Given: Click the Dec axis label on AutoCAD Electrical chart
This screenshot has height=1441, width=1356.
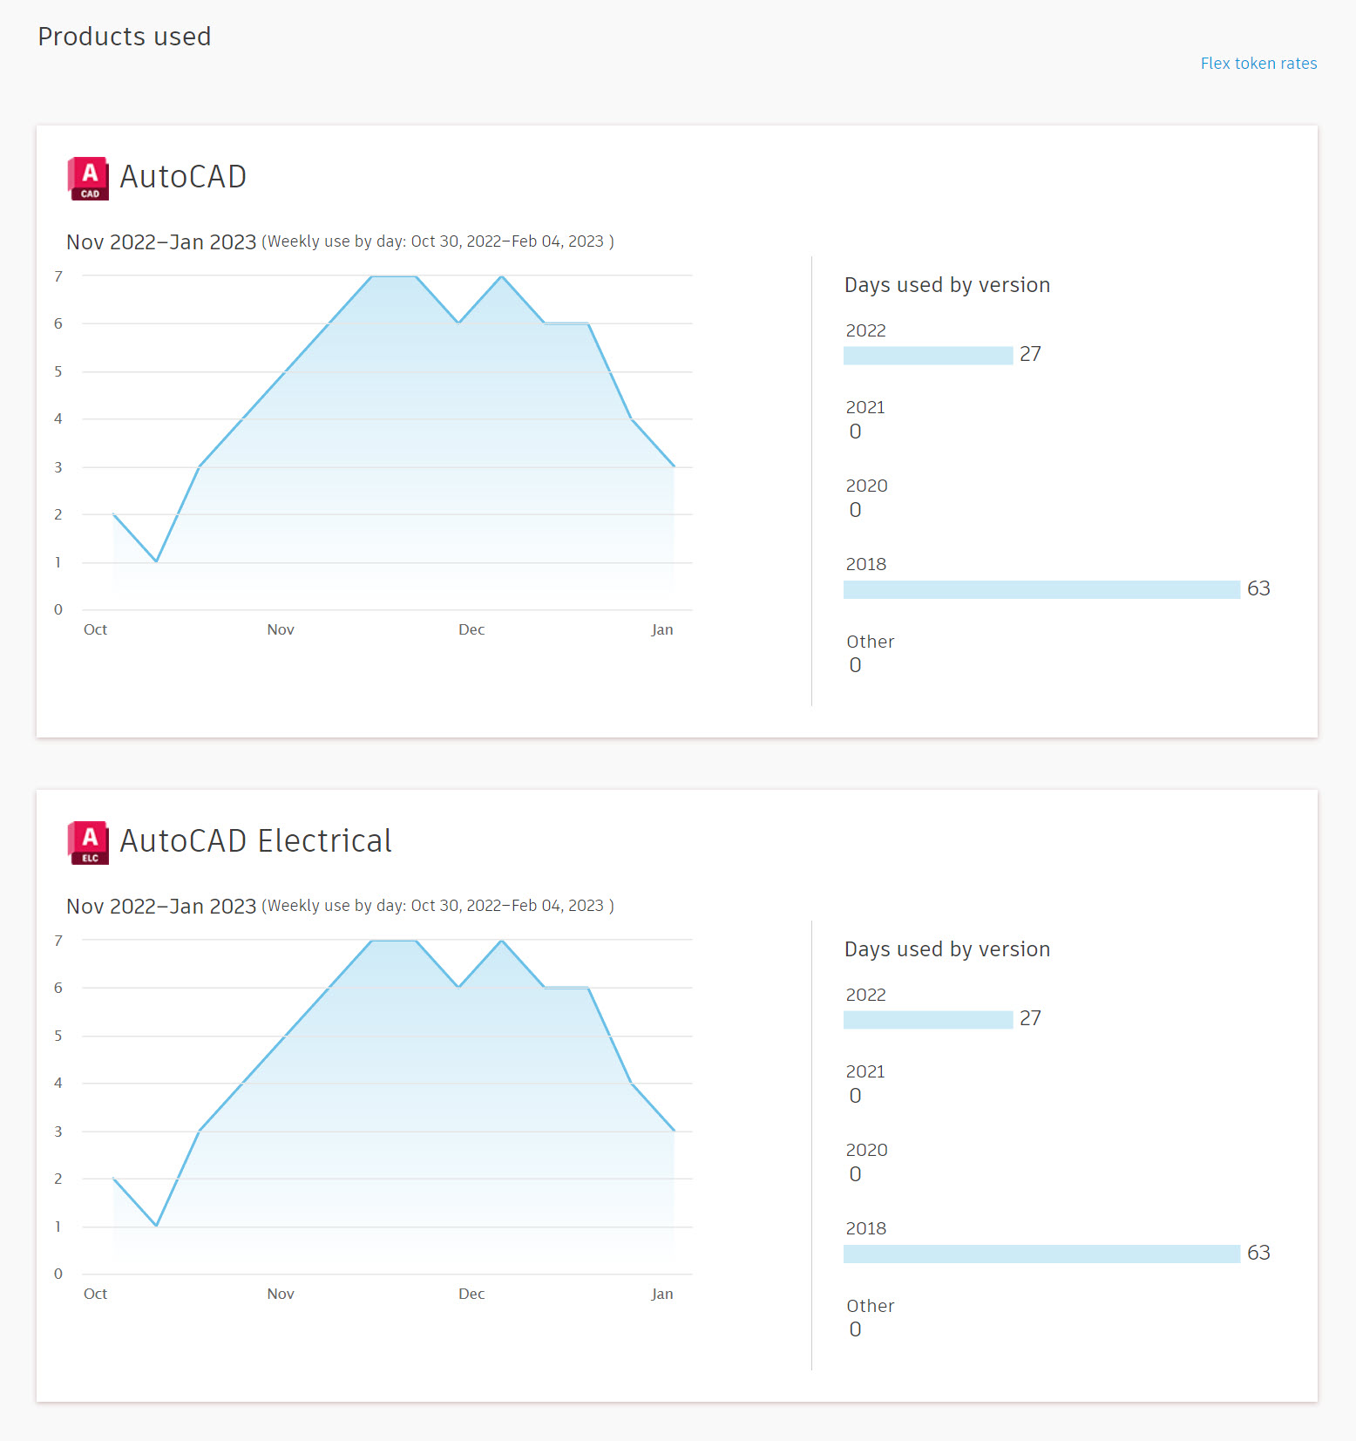Looking at the screenshot, I should [471, 1295].
